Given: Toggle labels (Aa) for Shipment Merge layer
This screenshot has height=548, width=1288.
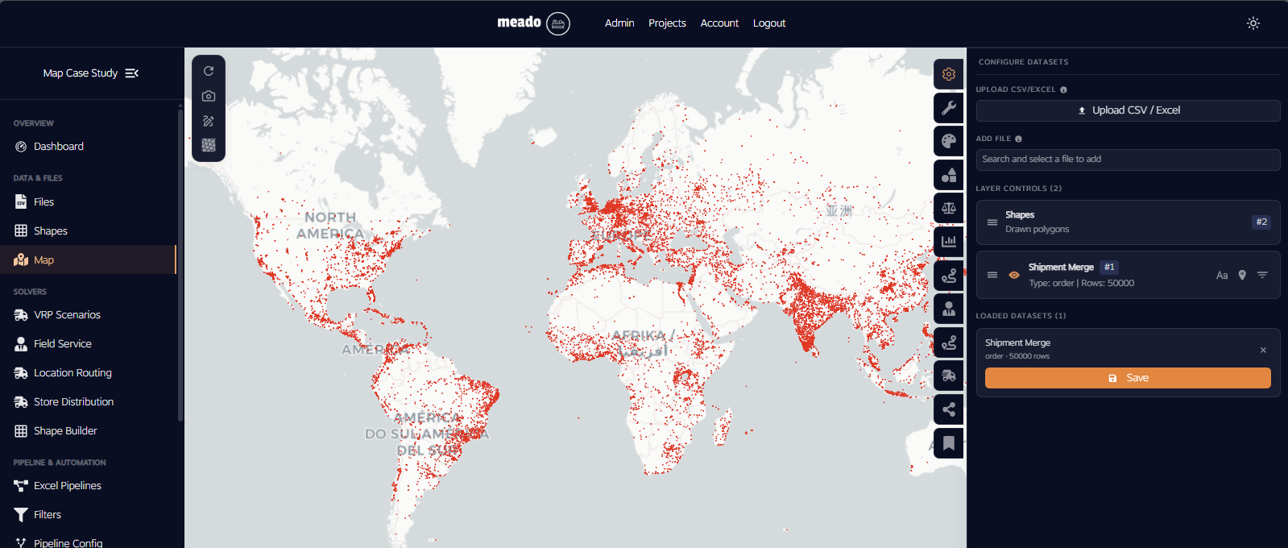Looking at the screenshot, I should [1222, 276].
